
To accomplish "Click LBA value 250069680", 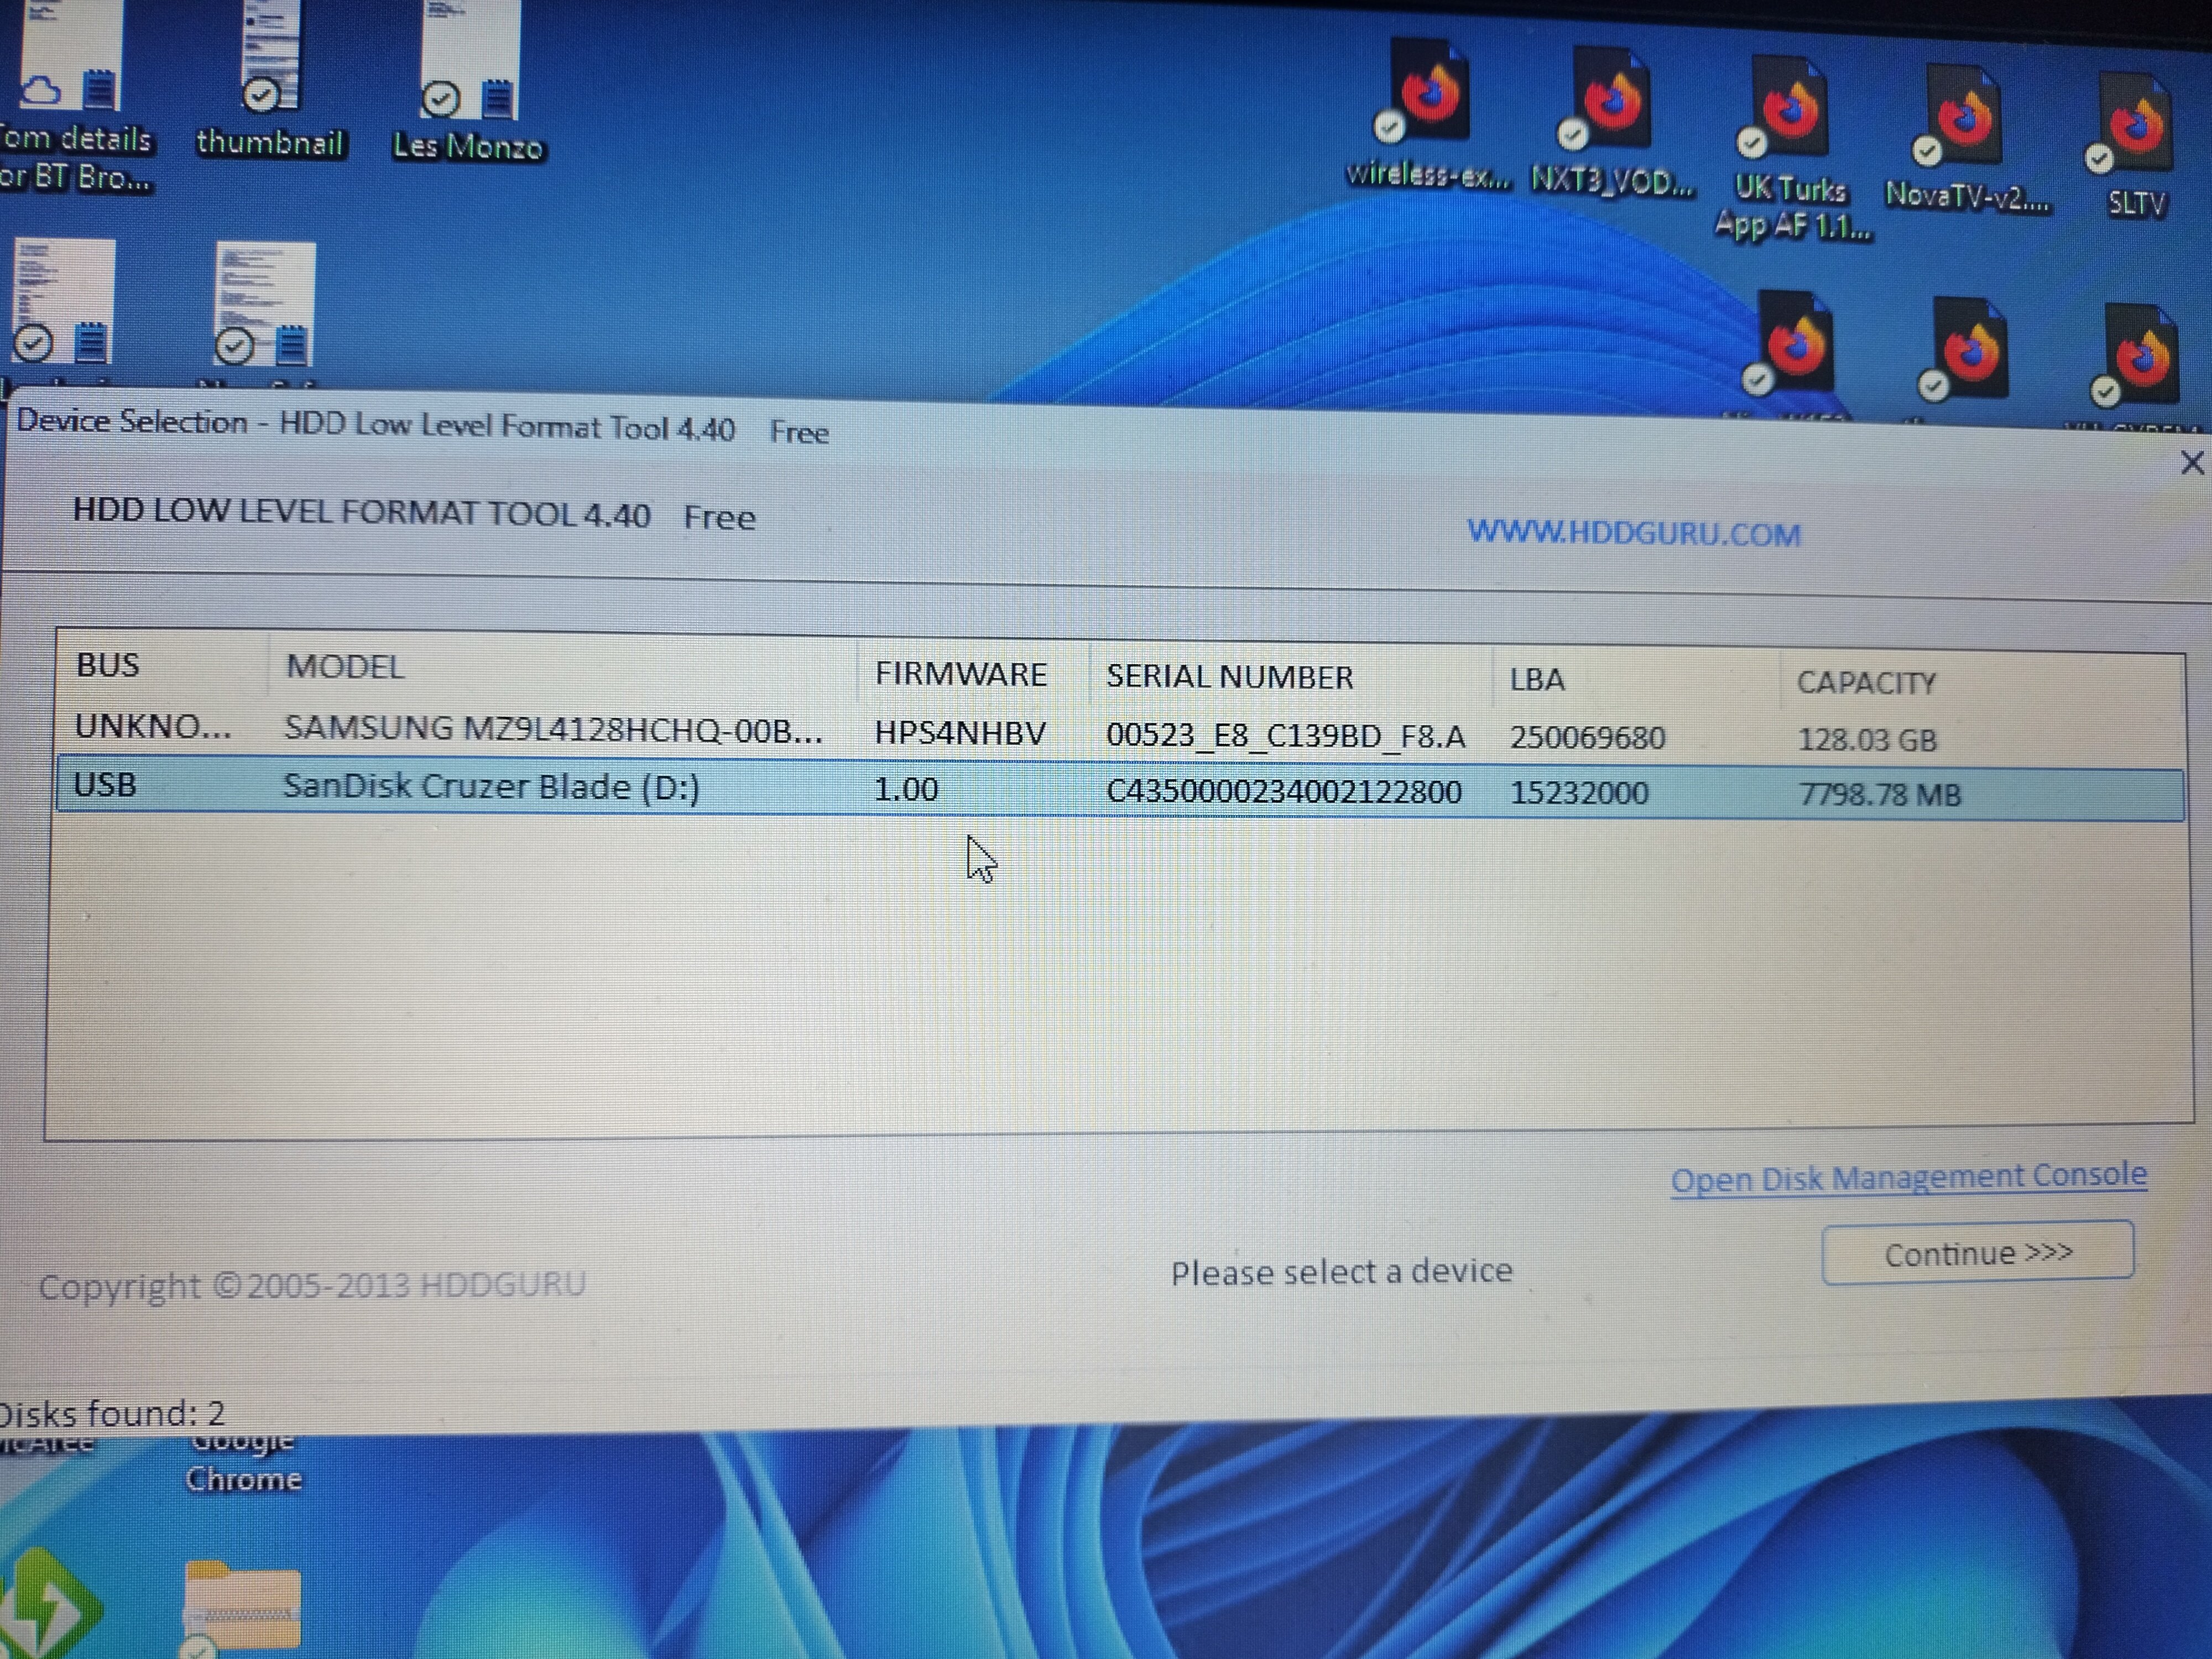I will 1587,738.
